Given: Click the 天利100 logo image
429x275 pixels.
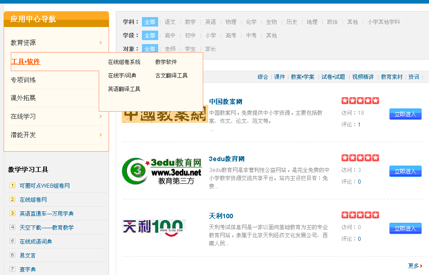Looking at the screenshot, I should tap(154, 226).
